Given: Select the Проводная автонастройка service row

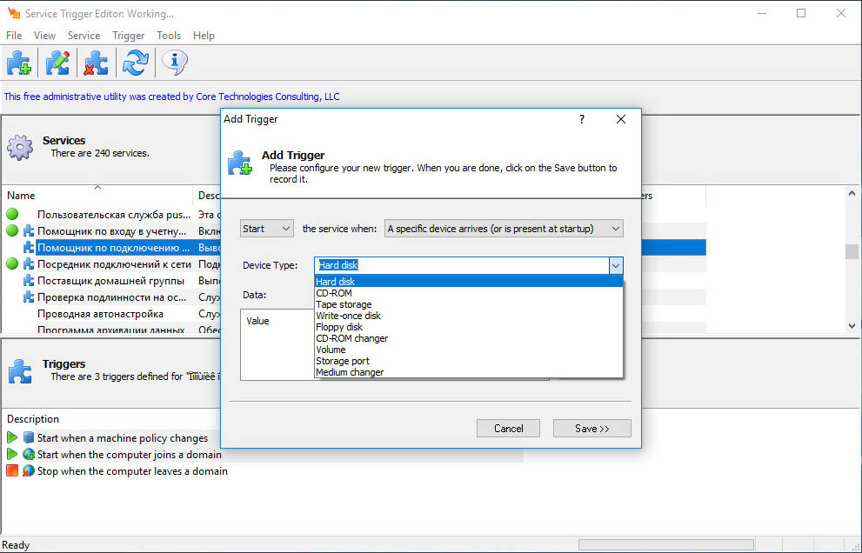Looking at the screenshot, I should tap(100, 314).
